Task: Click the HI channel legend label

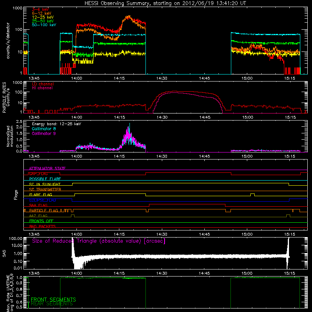Action: pyautogui.click(x=43, y=88)
